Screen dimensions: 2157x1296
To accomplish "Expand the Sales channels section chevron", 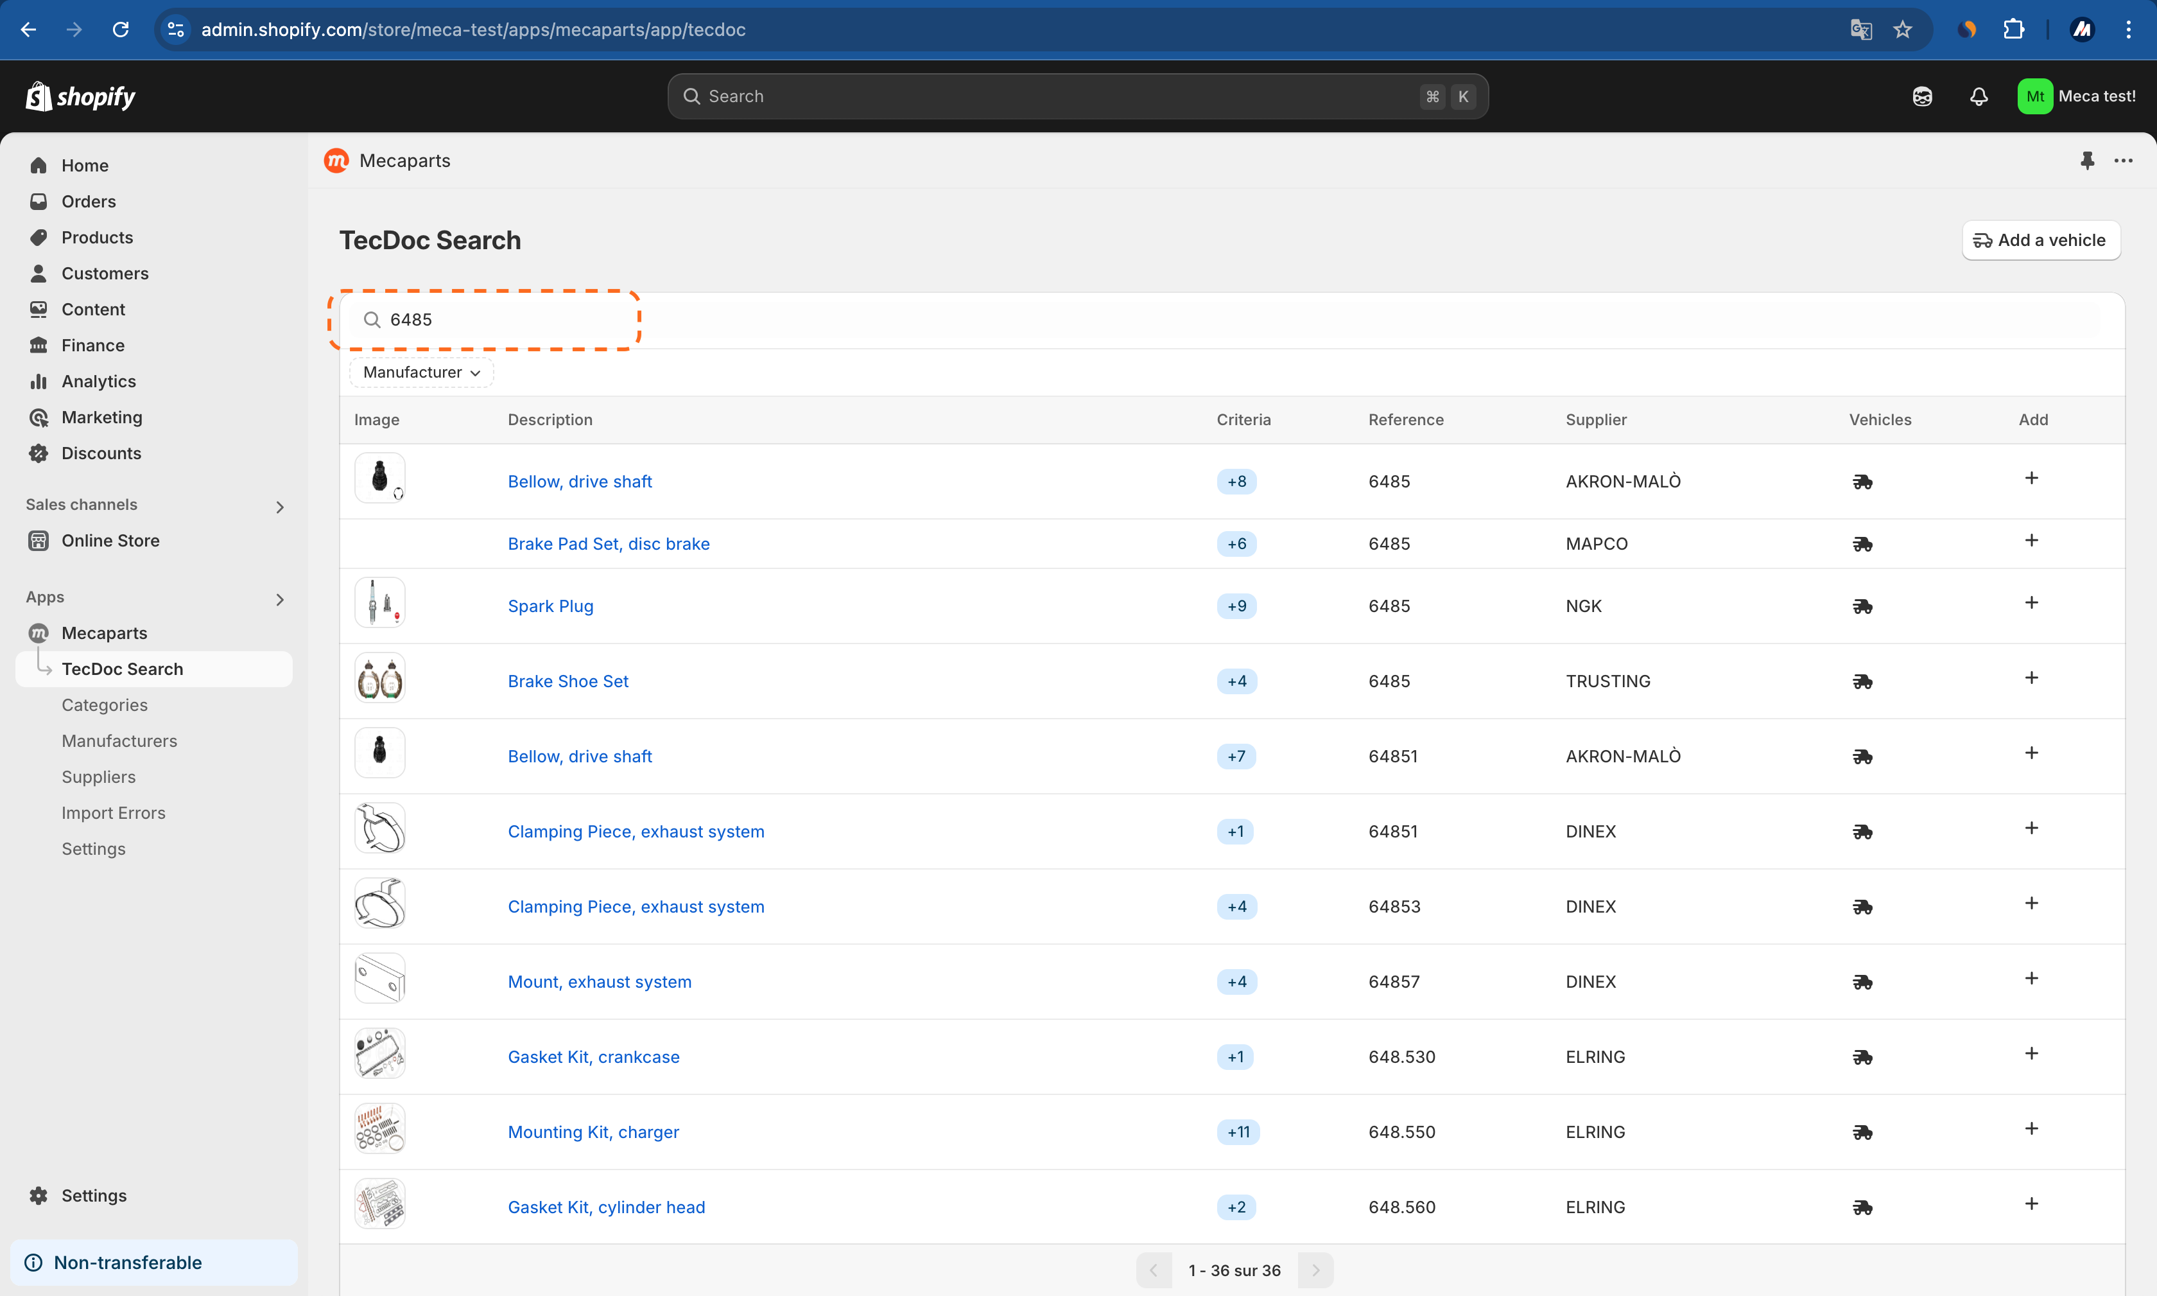I will [279, 507].
